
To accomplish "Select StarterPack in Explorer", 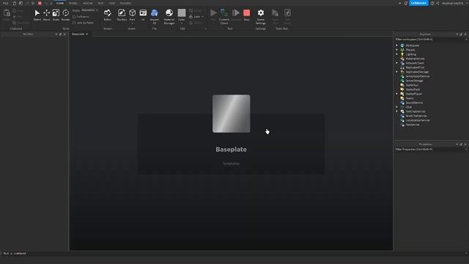I will (x=413, y=89).
